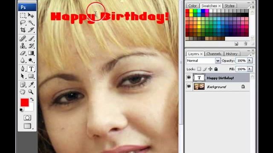Switch to the Styles tab

(x=229, y=6)
